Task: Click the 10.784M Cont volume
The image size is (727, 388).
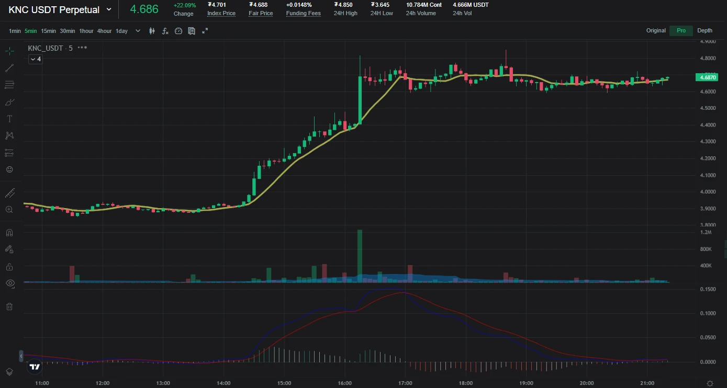Action: 424,5
